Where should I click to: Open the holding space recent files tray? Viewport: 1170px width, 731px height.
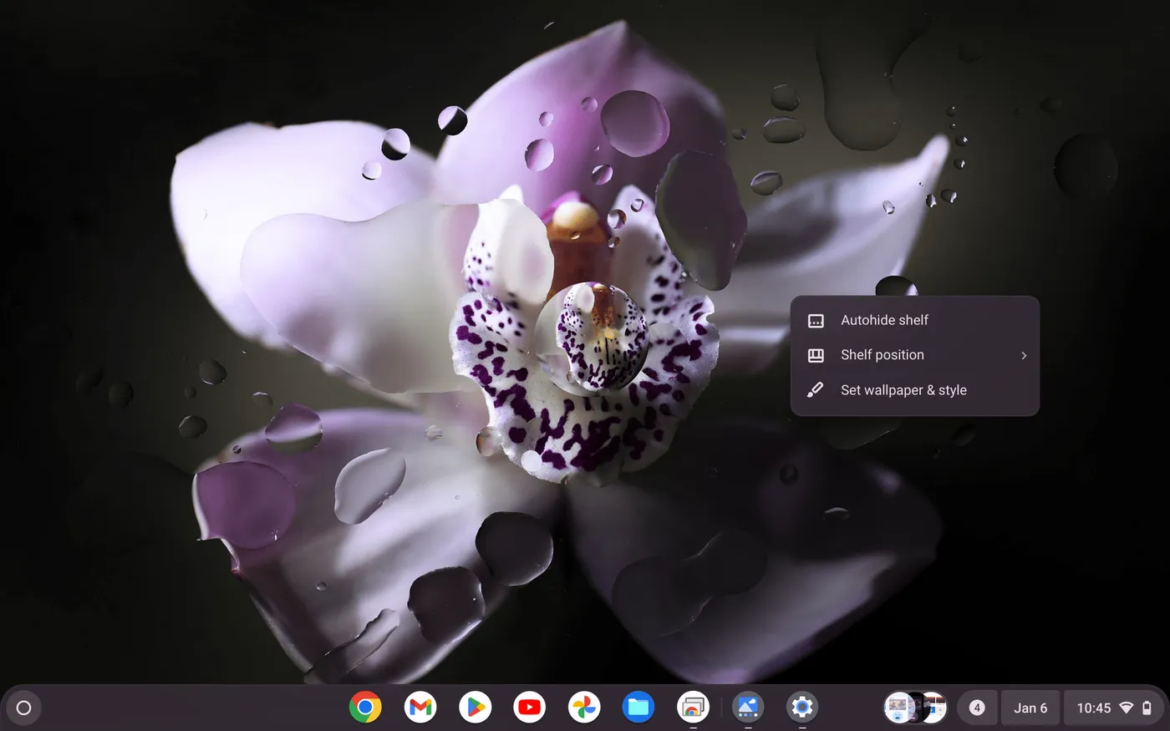pos(915,708)
